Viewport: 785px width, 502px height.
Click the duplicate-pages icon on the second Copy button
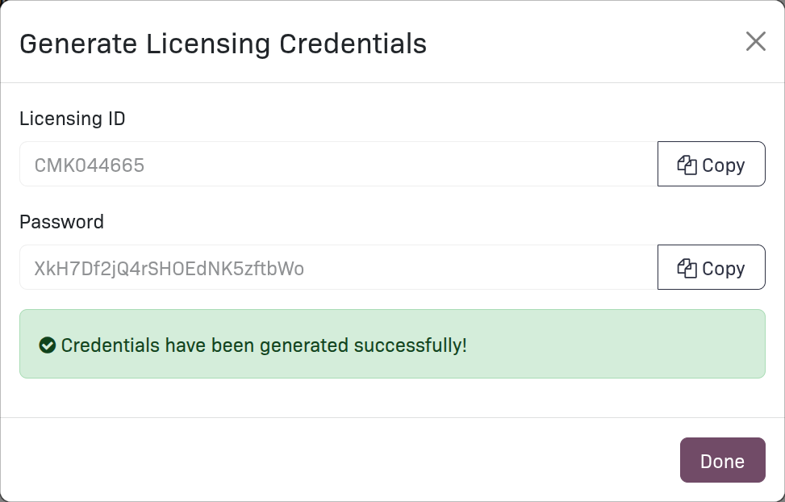[x=687, y=267]
